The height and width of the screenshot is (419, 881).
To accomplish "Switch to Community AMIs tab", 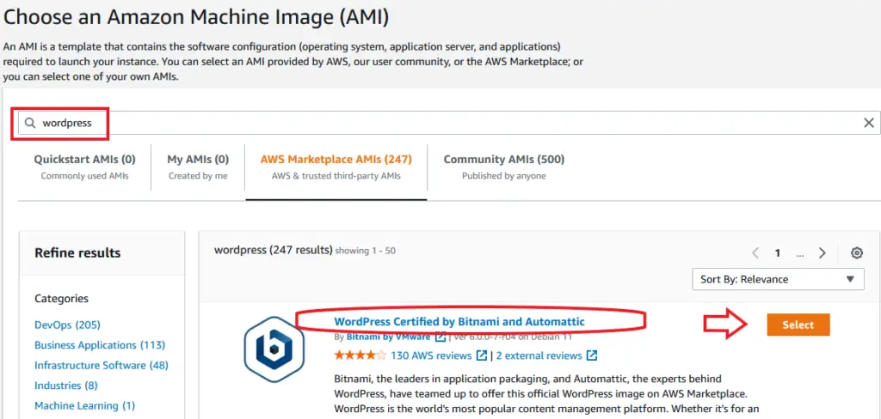I will click(504, 167).
